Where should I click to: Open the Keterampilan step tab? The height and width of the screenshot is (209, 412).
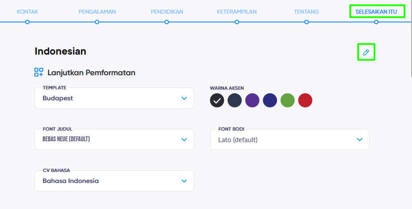(236, 12)
